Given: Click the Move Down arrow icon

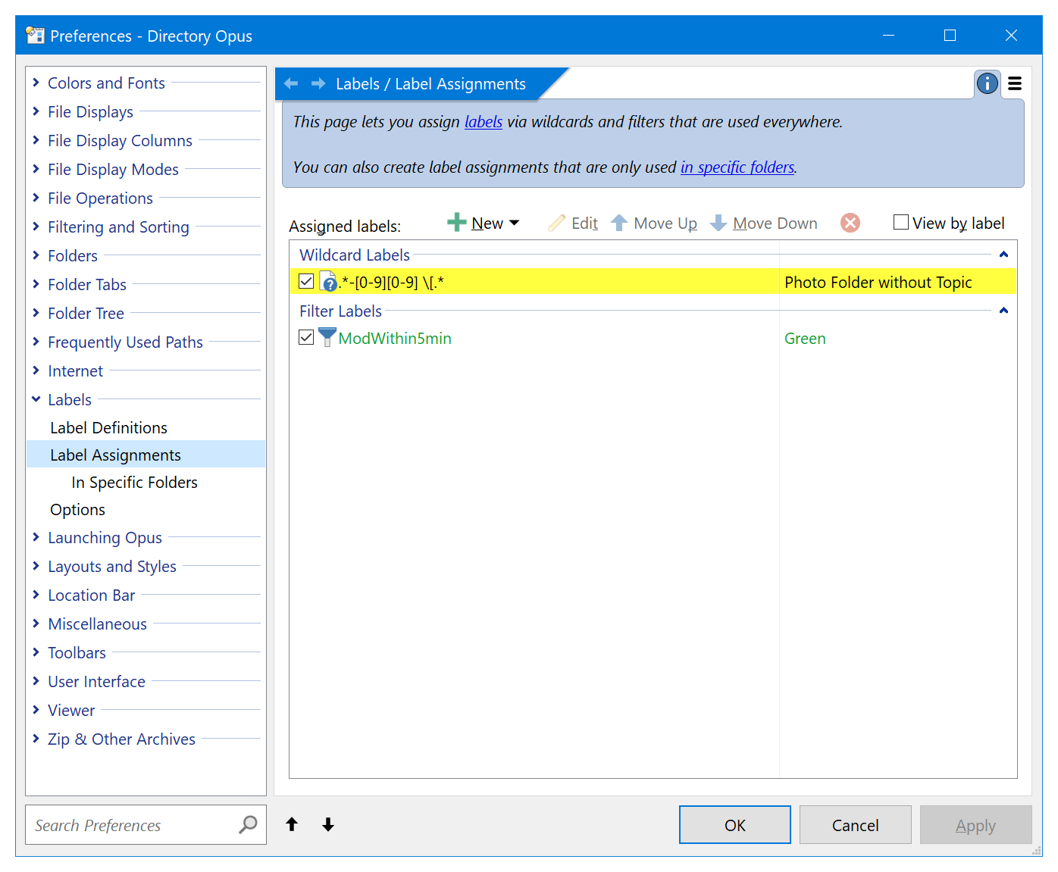Looking at the screenshot, I should [718, 223].
